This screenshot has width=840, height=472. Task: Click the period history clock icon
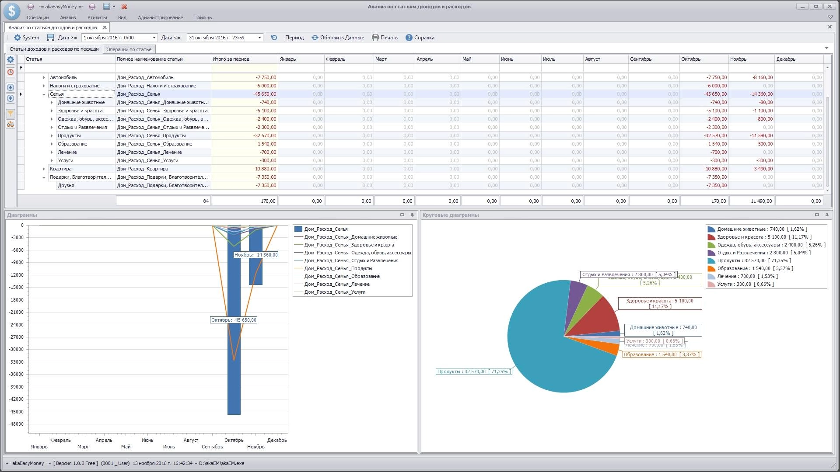[274, 38]
